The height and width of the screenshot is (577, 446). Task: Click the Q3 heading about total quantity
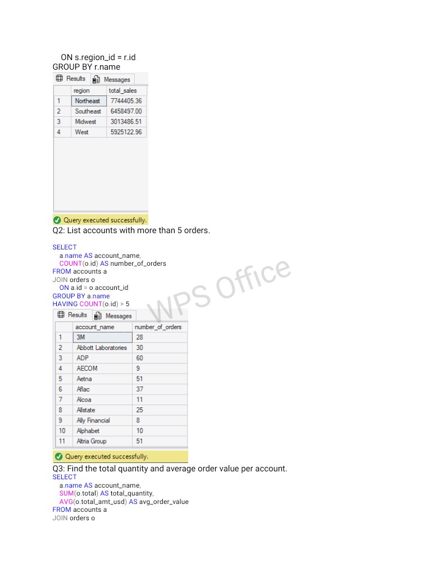[170, 469]
